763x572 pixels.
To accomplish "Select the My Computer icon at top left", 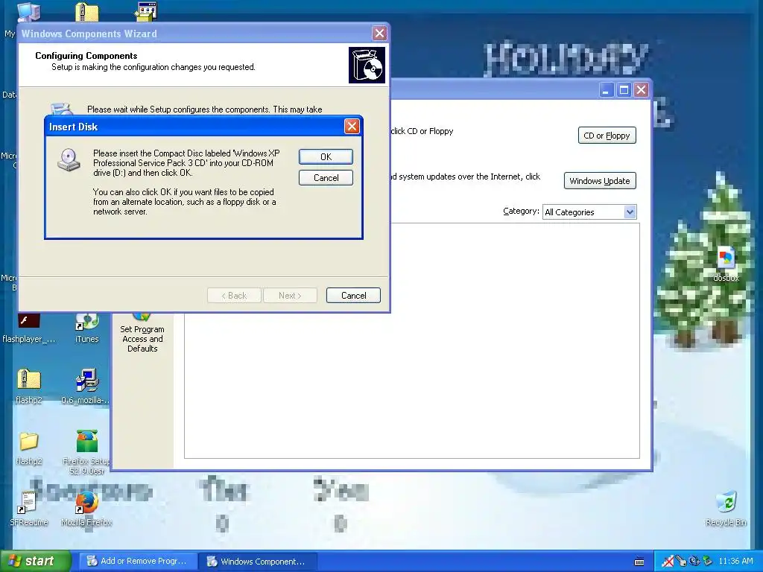I will pos(28,12).
